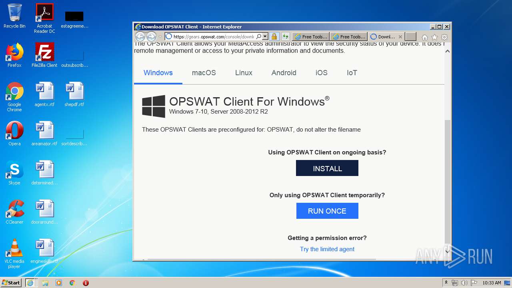Screen dimensions: 512x288
Task: Select the outsubscrib... desktop file
Action: coord(74,58)
